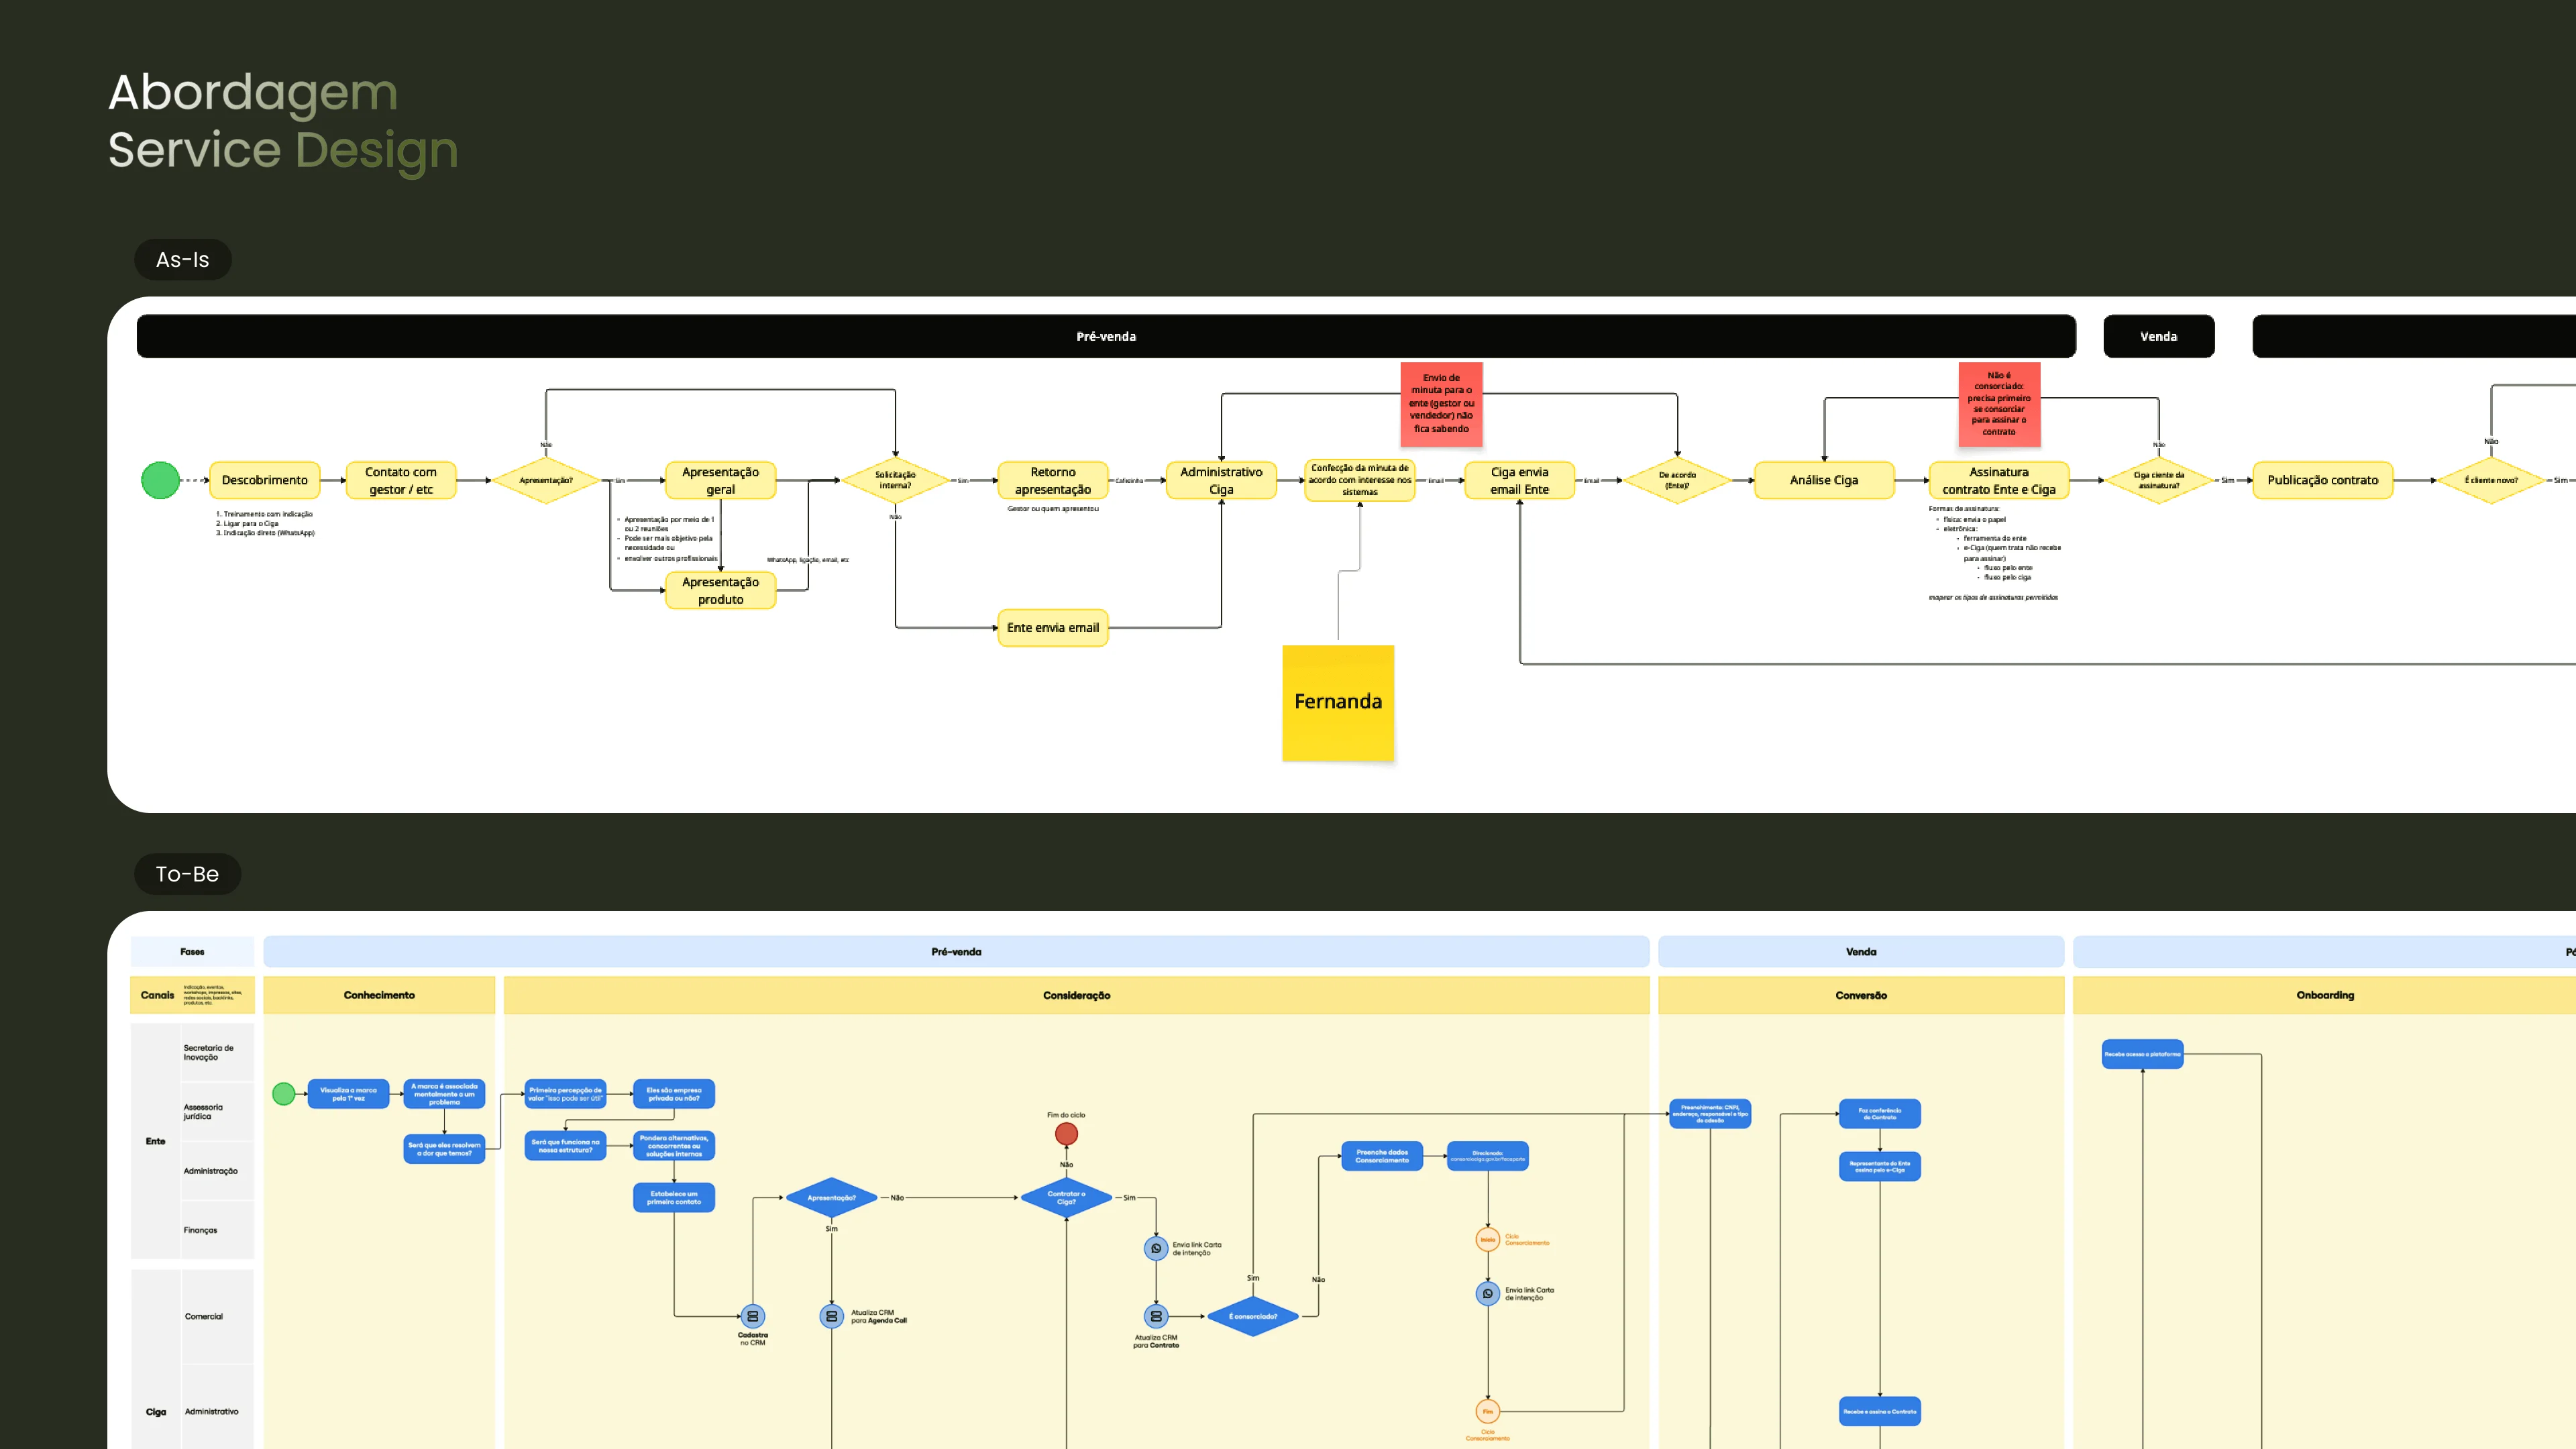Select the Preenchimento: CNPJ node
2576x1449 pixels.
[x=1710, y=1114]
